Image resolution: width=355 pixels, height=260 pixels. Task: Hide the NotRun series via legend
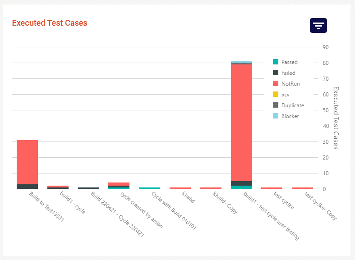[x=290, y=84]
